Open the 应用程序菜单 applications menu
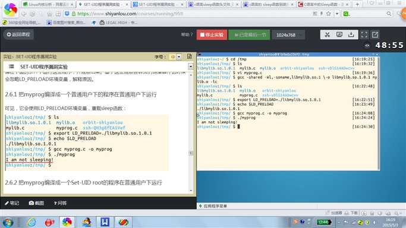The width and height of the screenshot is (406, 228). click(213, 206)
